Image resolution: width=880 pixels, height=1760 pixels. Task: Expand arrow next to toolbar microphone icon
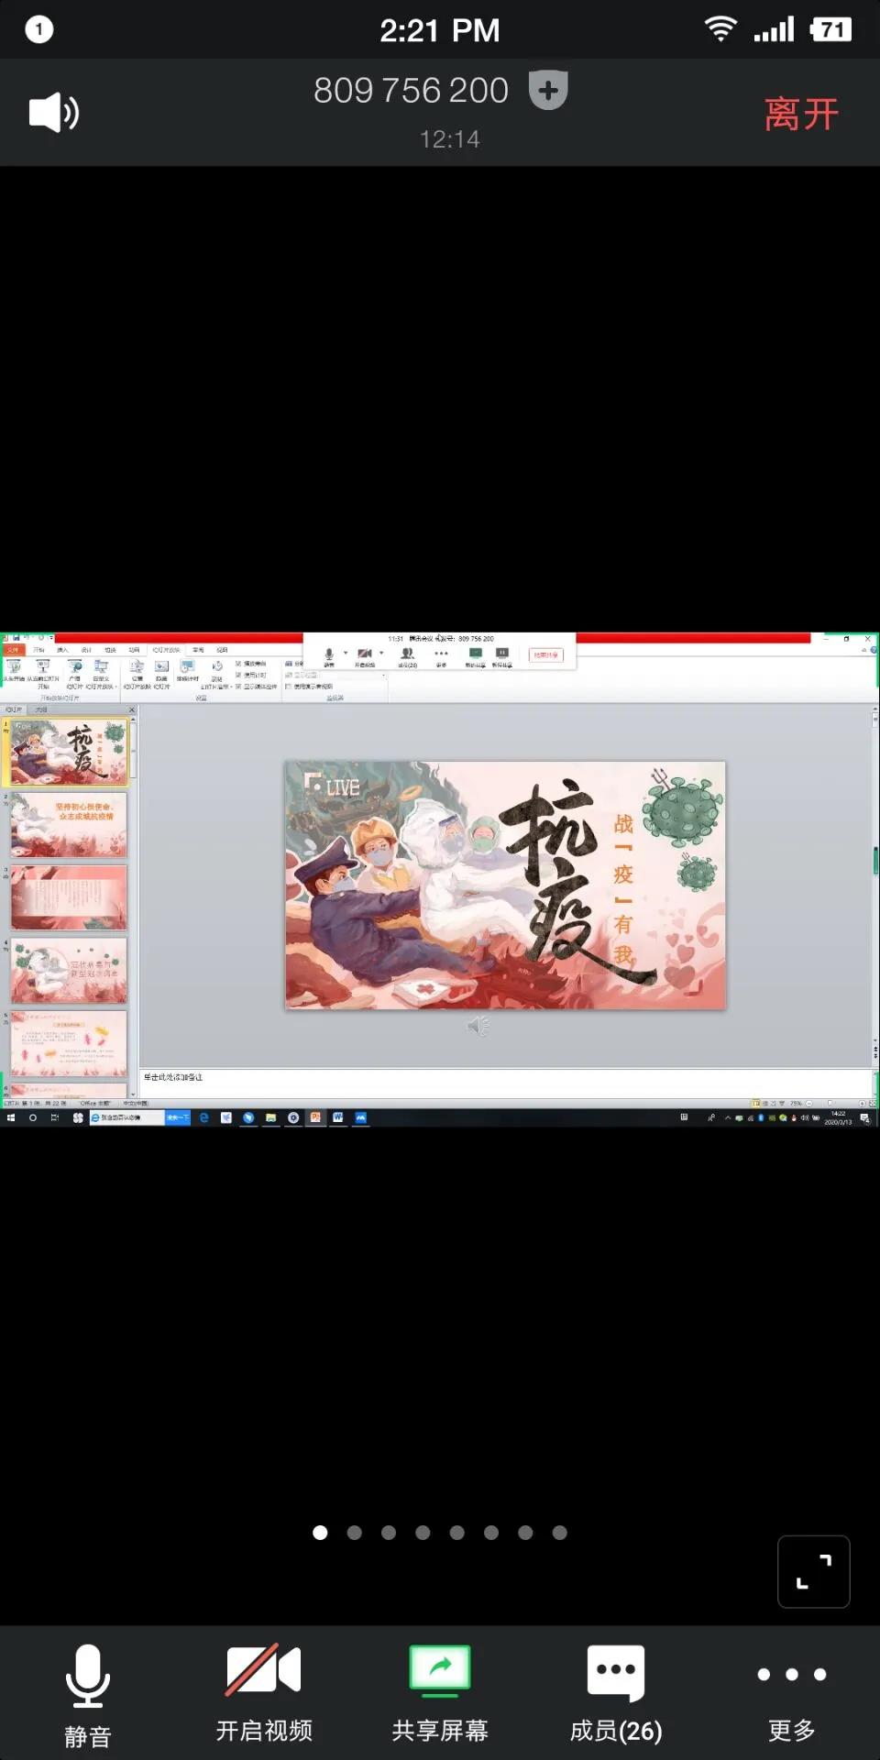346,654
